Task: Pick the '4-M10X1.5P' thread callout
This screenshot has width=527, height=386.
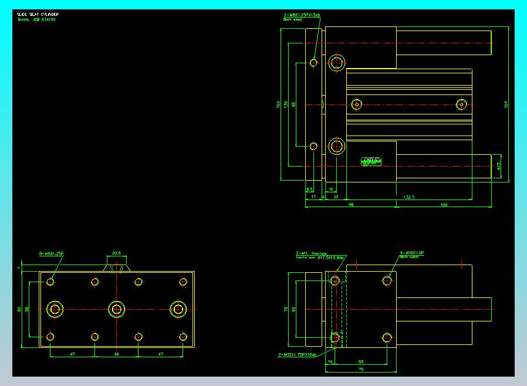Action: 412,253
